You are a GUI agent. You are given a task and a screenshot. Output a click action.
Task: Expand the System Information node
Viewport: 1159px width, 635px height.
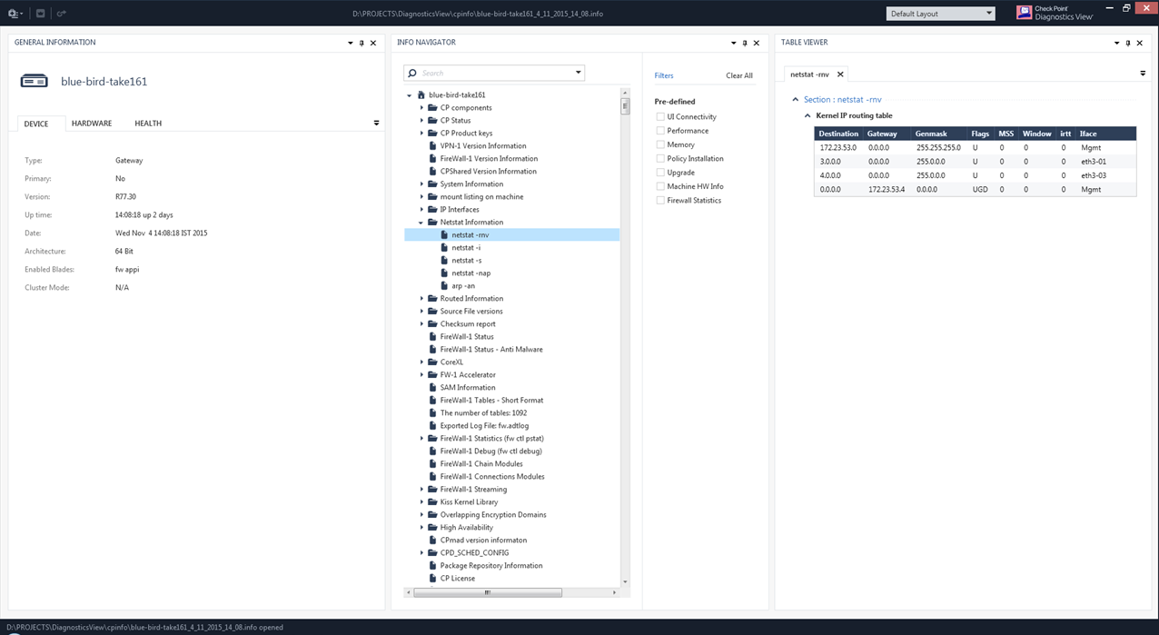pos(421,184)
